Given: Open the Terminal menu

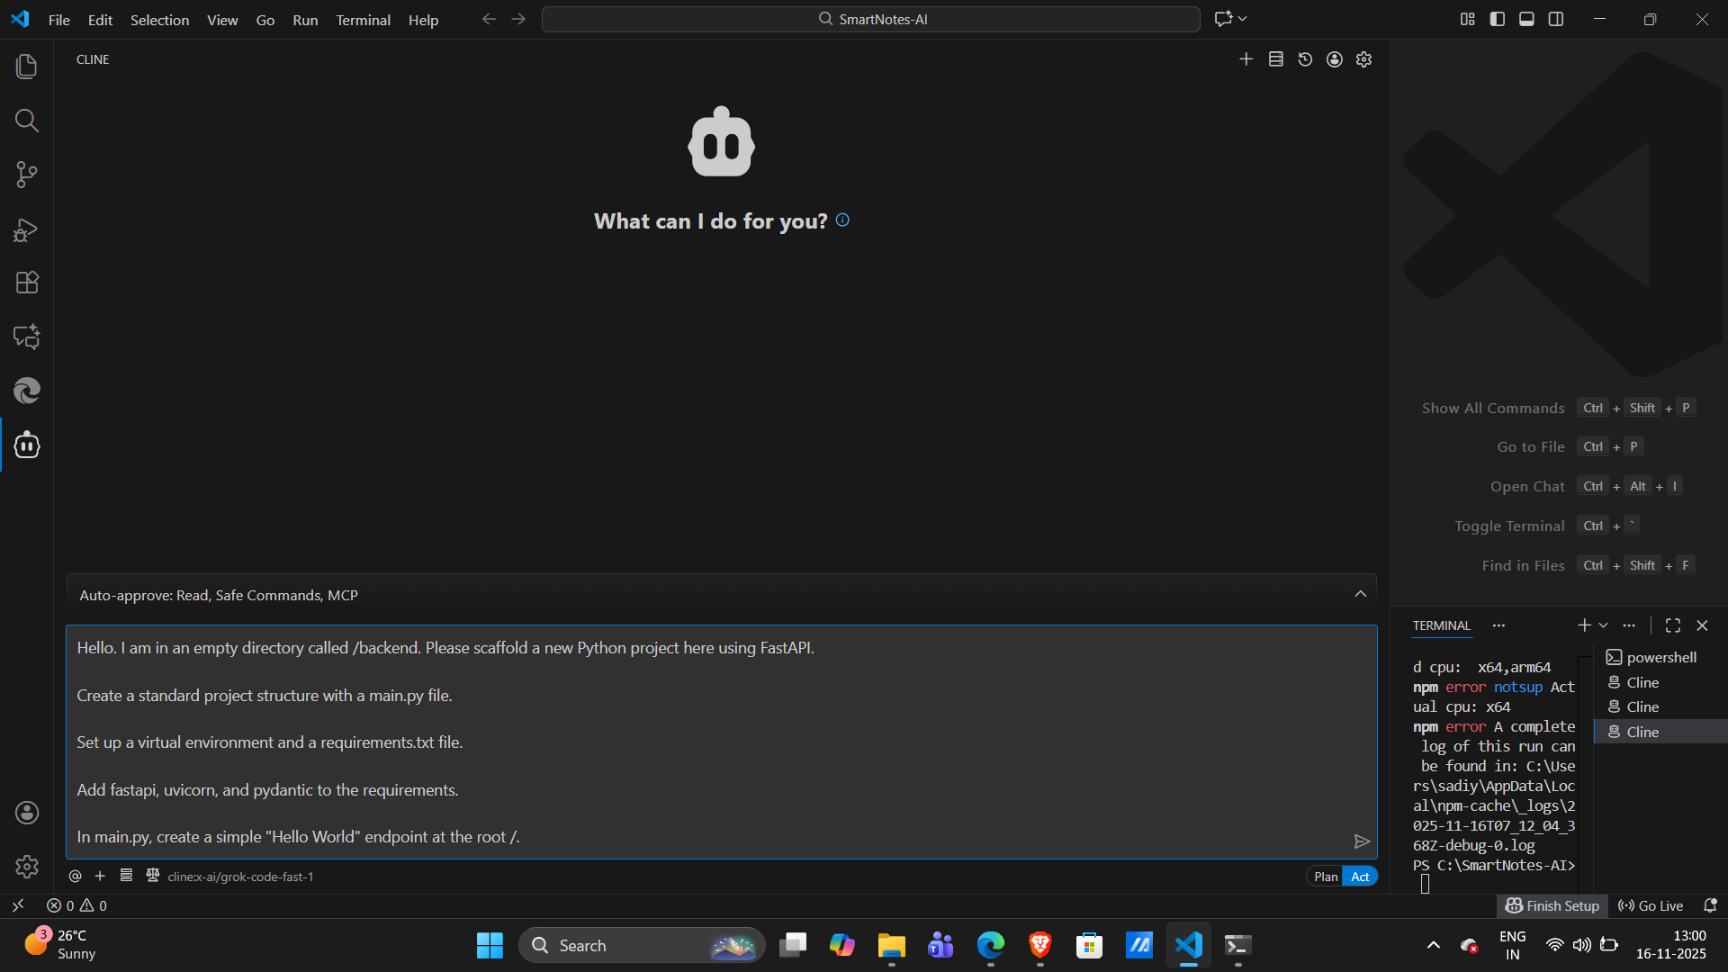Looking at the screenshot, I should 363,20.
